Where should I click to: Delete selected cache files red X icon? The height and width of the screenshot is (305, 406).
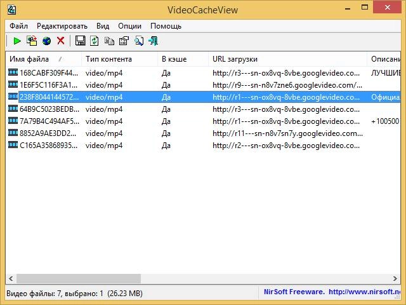(x=61, y=41)
